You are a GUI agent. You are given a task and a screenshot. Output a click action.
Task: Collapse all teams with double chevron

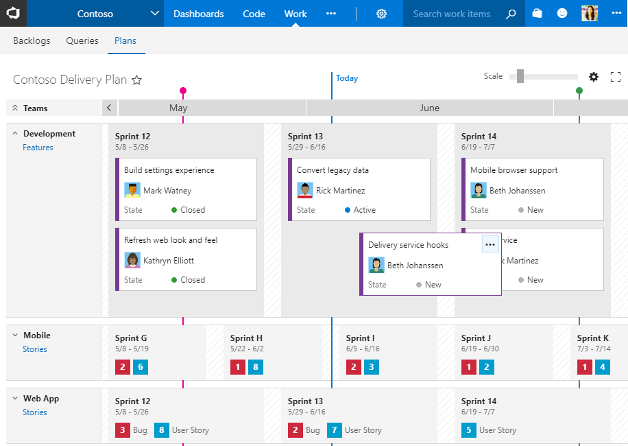click(x=15, y=108)
